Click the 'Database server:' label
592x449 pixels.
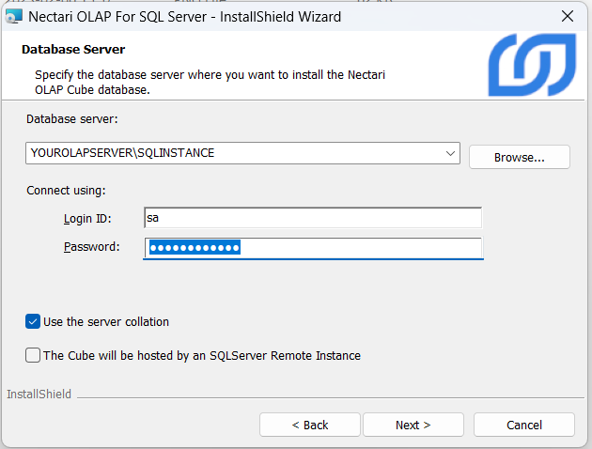72,119
